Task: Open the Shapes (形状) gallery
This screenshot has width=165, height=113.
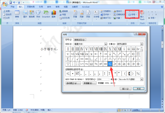Action: point(38,15)
